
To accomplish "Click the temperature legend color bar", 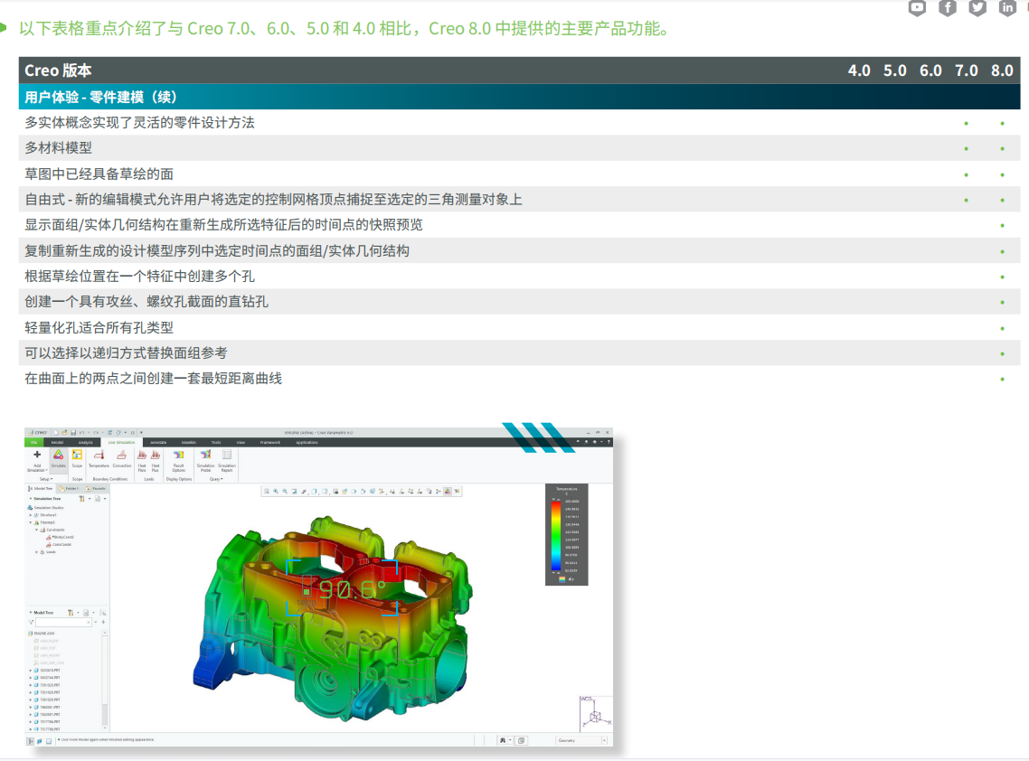I will [x=555, y=536].
